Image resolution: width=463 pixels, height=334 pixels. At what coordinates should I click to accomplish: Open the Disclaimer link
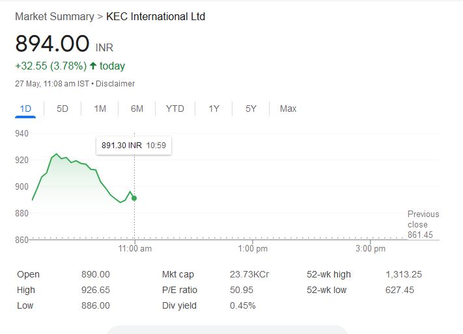click(x=117, y=84)
